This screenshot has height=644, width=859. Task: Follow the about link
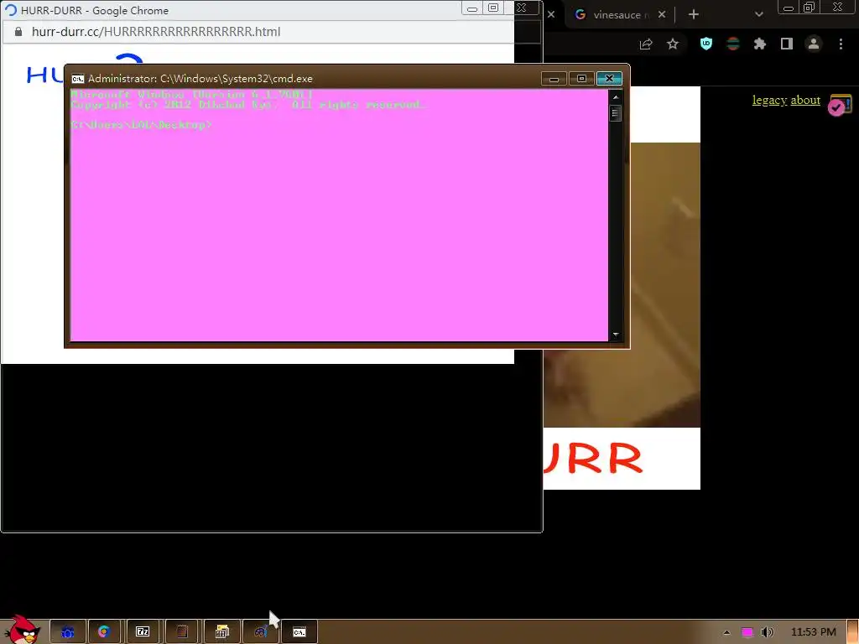click(805, 101)
